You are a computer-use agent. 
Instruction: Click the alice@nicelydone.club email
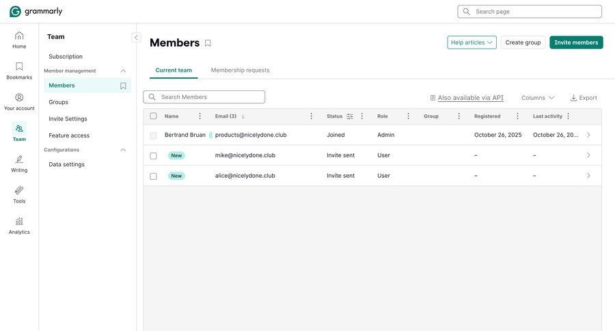pyautogui.click(x=245, y=176)
